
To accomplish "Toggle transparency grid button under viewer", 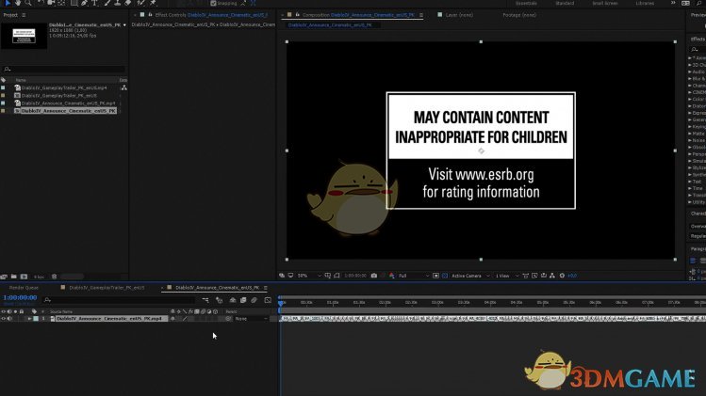I will coord(445,276).
